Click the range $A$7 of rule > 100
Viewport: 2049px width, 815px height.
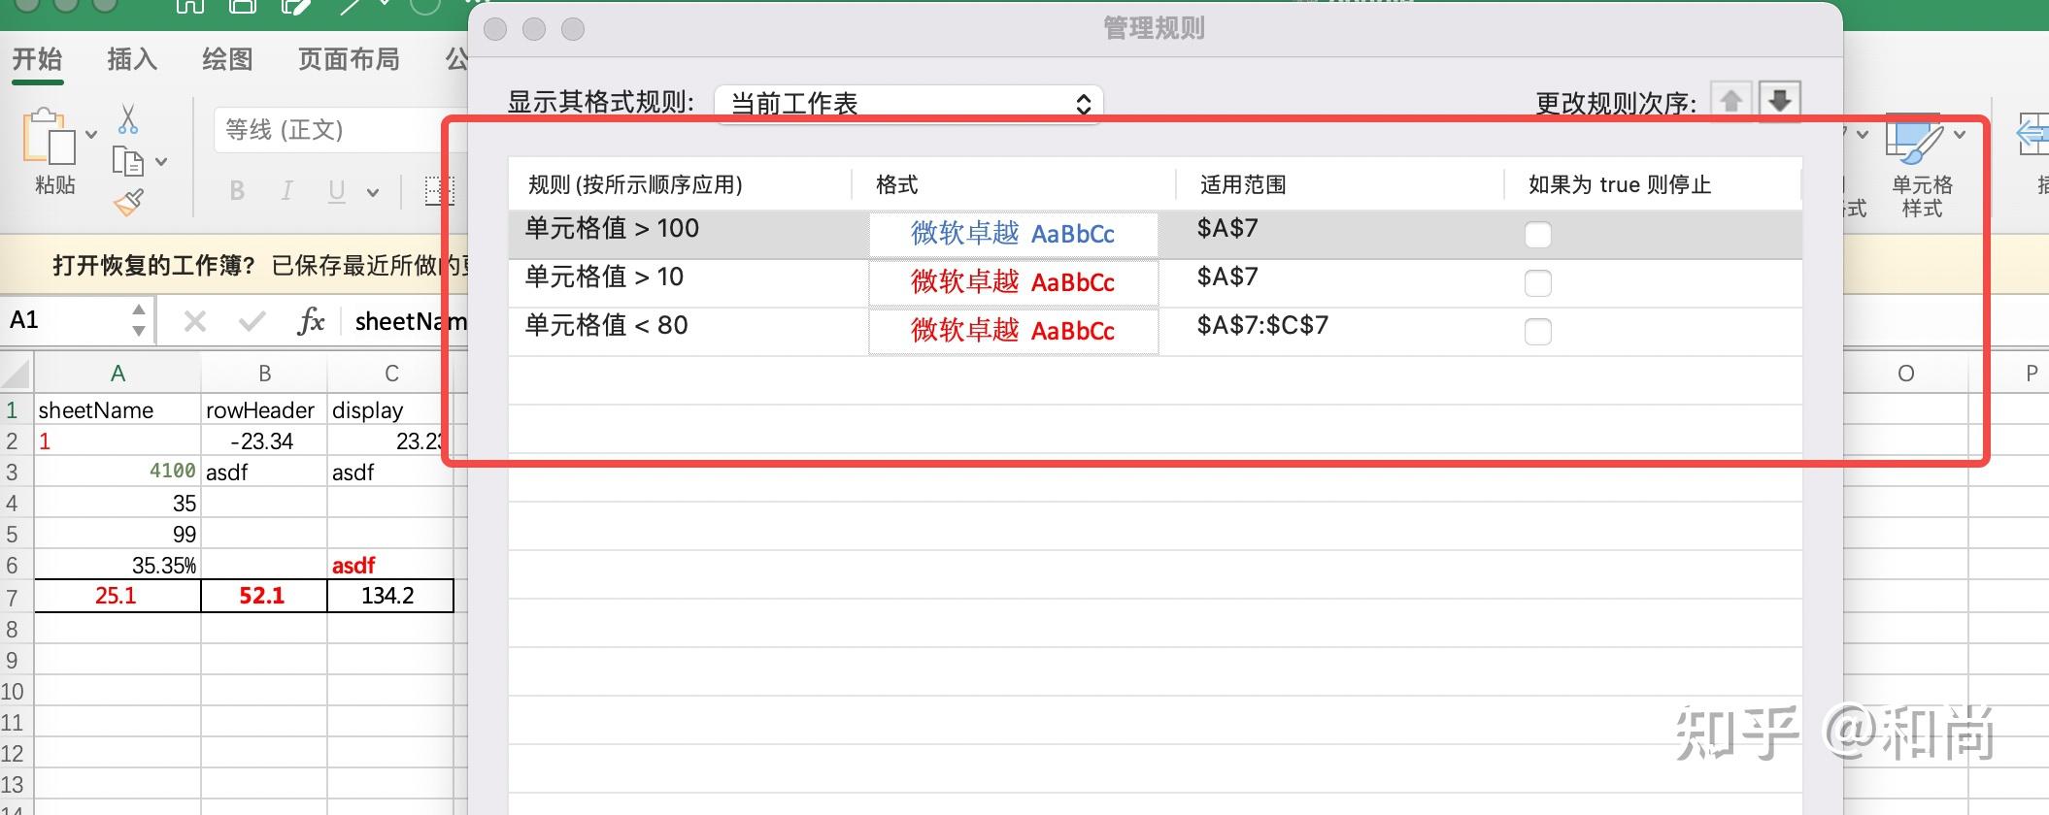1227,229
